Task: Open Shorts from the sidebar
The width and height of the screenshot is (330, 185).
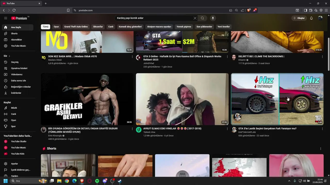Action: pos(18,33)
